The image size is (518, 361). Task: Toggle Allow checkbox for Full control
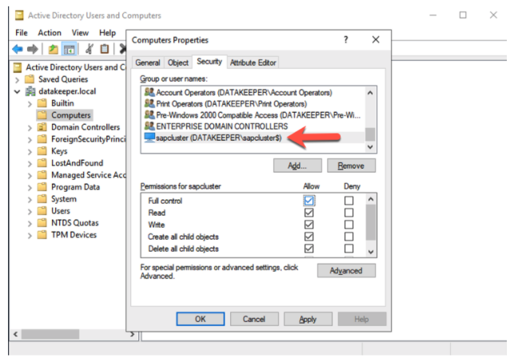pos(309,200)
